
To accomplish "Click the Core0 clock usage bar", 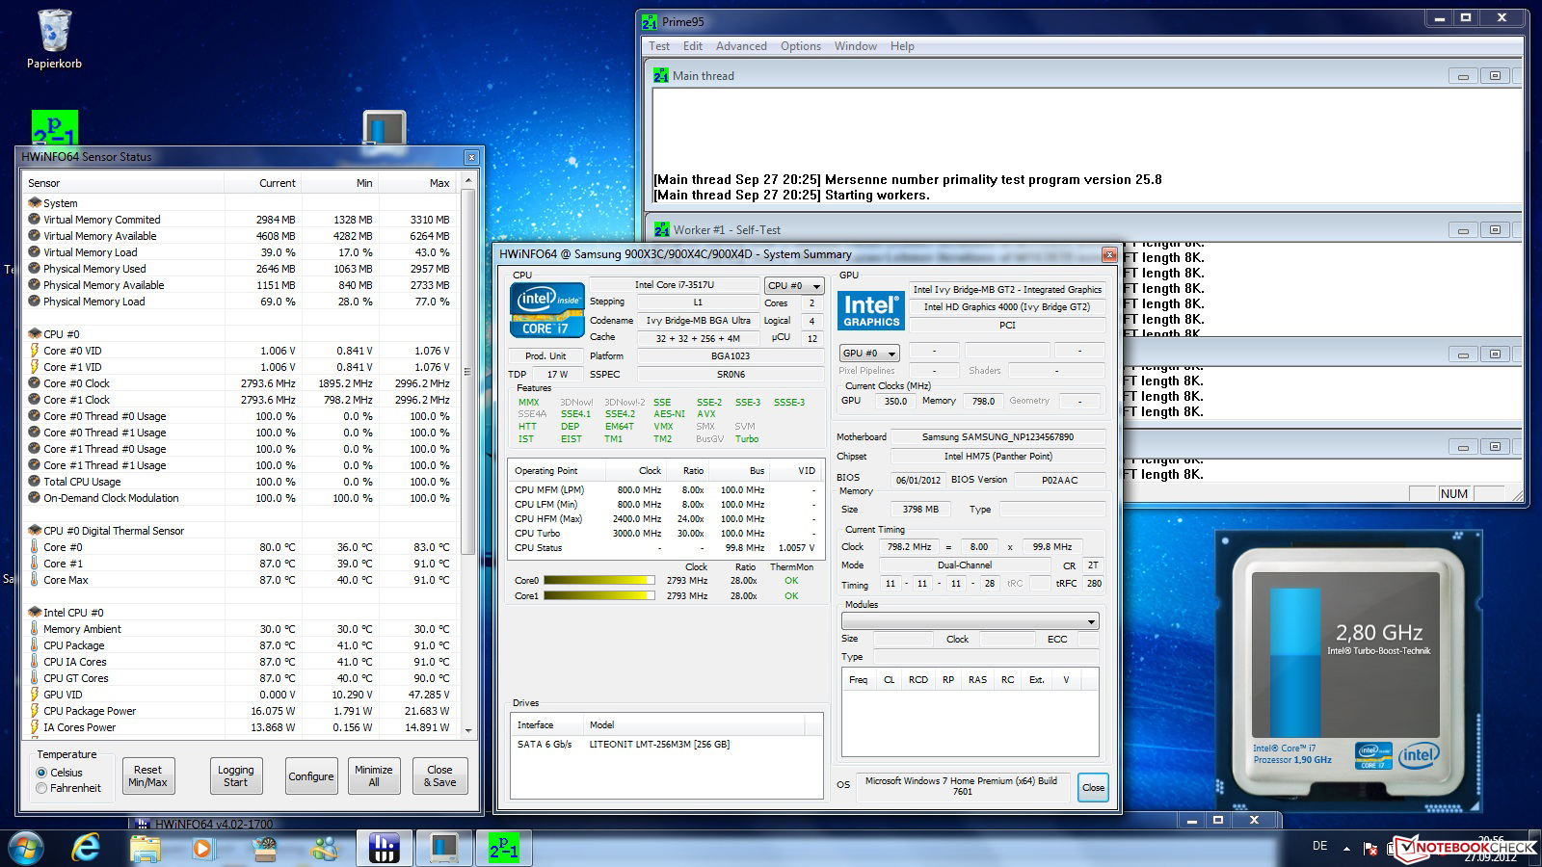I will pos(598,581).
